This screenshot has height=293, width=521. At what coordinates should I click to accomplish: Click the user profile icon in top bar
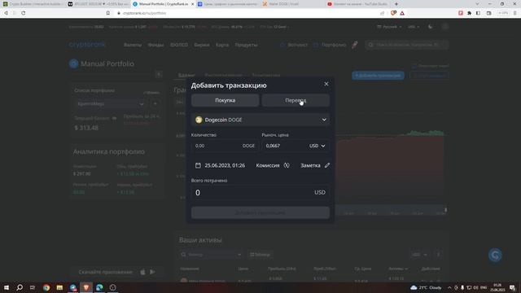pos(445,27)
